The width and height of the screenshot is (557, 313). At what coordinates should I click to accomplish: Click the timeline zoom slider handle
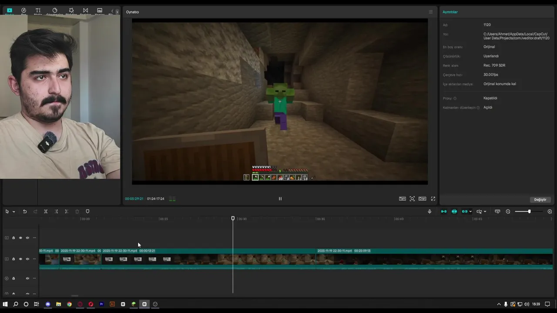529,212
